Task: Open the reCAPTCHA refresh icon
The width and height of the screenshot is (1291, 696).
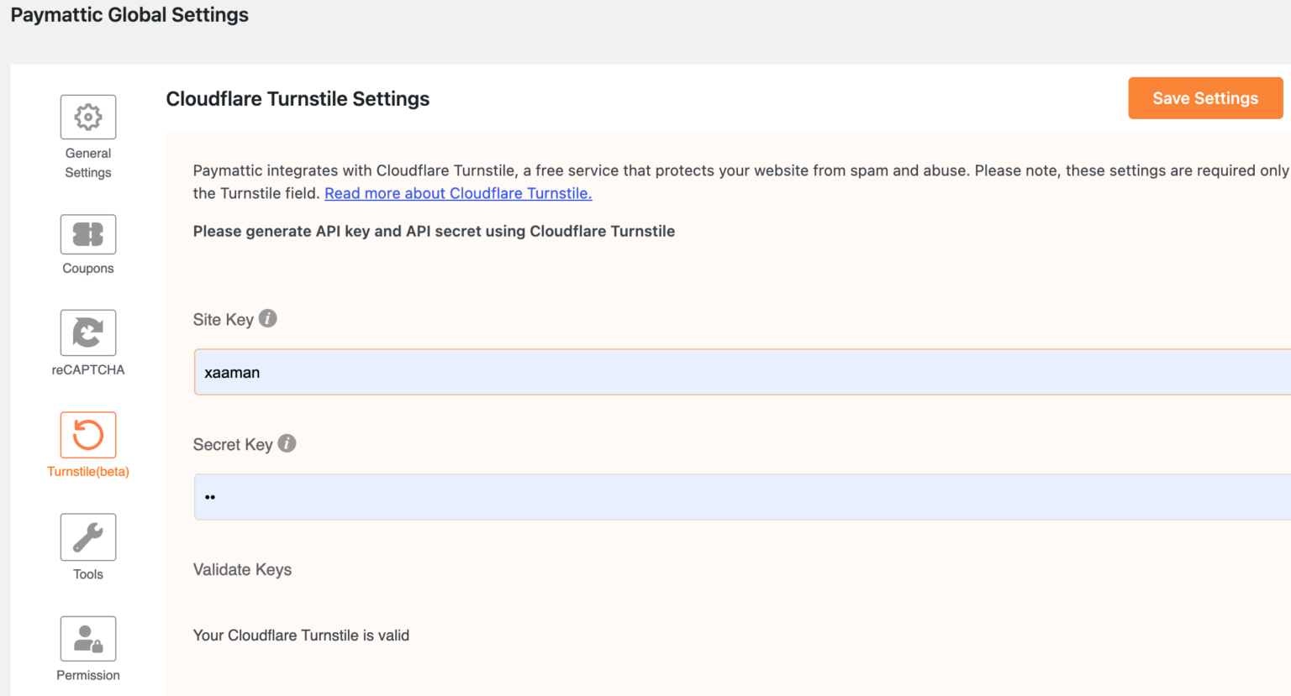Action: click(87, 332)
